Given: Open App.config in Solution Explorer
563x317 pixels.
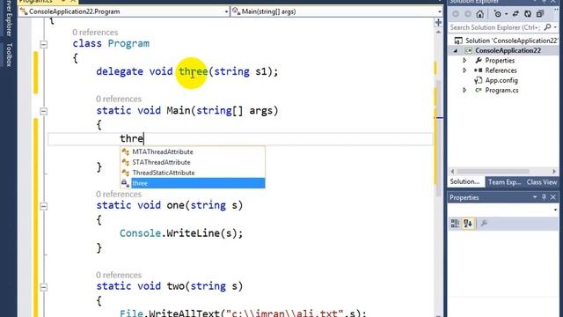Looking at the screenshot, I should (501, 80).
